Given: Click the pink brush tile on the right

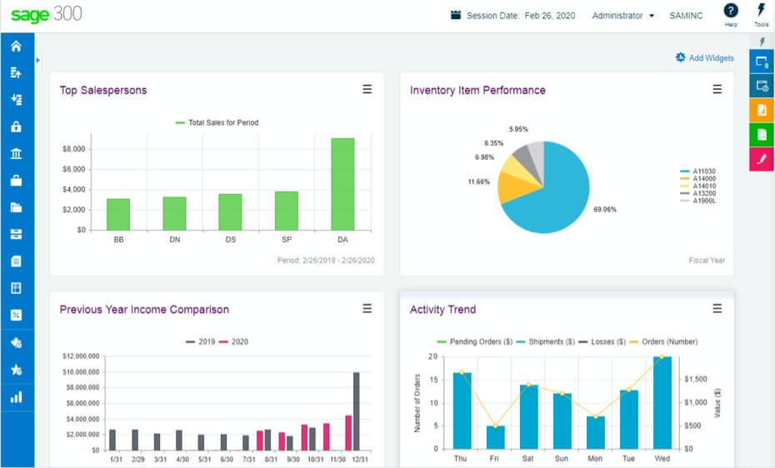Looking at the screenshot, I should tap(761, 158).
